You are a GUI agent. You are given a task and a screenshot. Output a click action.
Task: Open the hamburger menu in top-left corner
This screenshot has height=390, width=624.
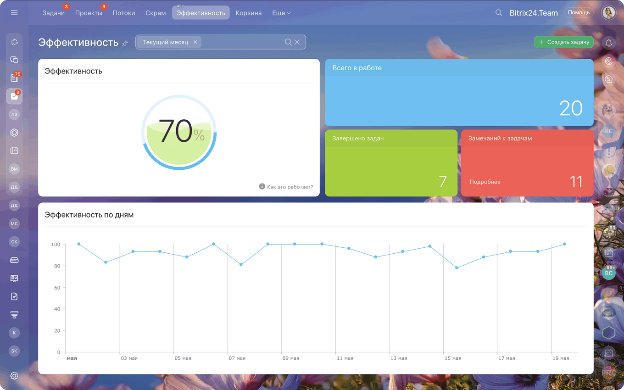14,13
